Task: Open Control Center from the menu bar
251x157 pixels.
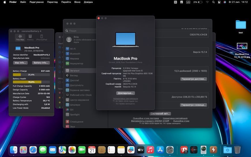Action: pos(219,2)
